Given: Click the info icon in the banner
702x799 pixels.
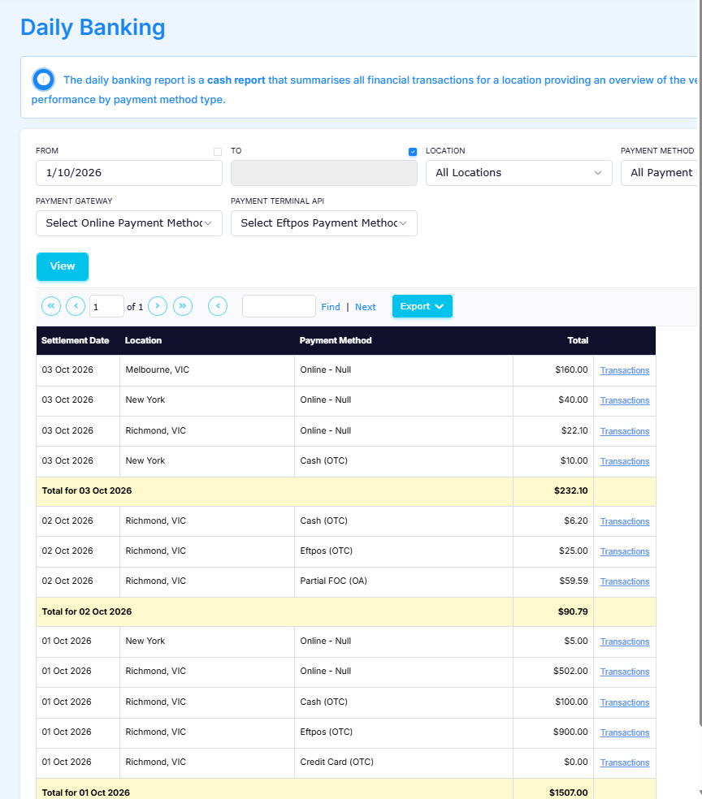Looking at the screenshot, I should (43, 80).
